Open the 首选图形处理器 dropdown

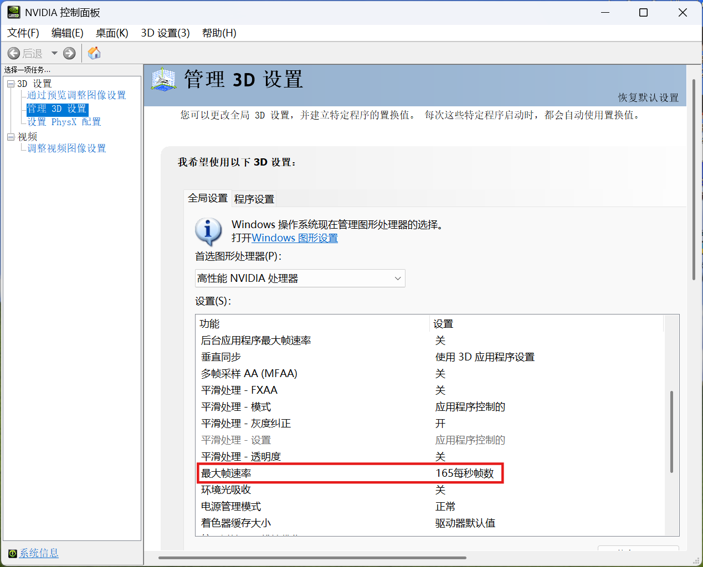pos(300,278)
